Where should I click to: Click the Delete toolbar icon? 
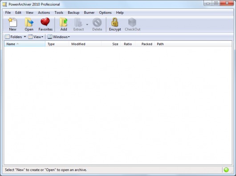pyautogui.click(x=97, y=22)
